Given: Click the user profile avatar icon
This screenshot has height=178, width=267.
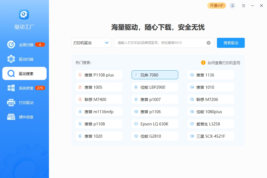Looking at the screenshot, I should coord(233,6).
